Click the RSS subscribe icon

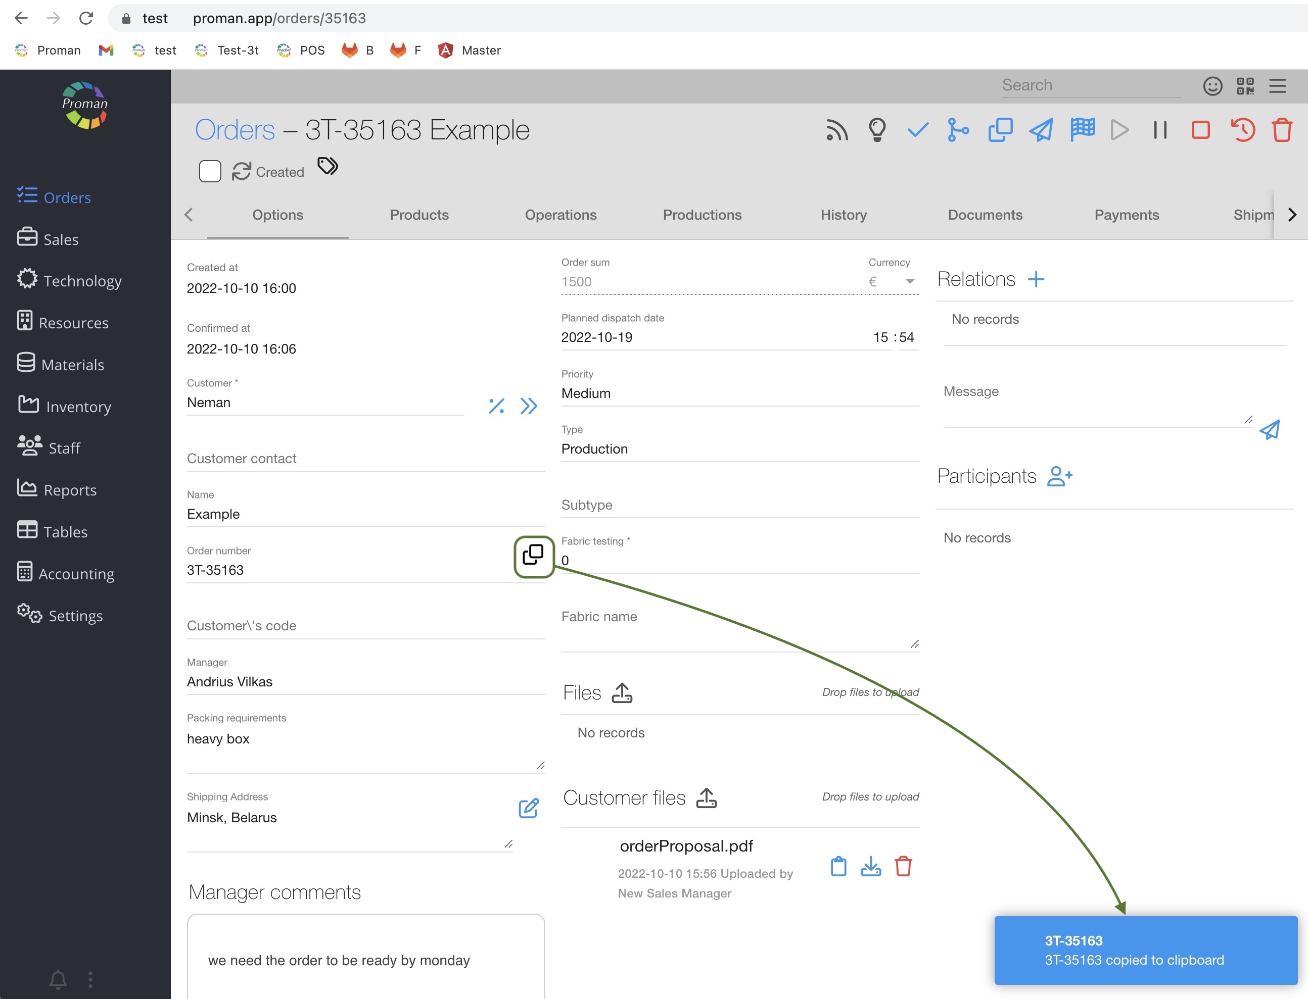click(836, 130)
